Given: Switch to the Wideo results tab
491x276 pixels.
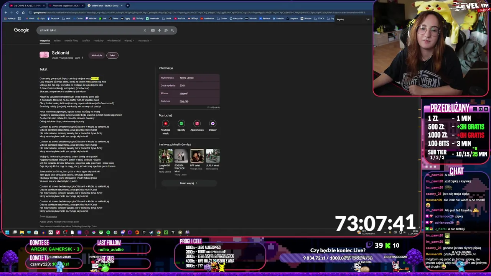Looking at the screenshot, I should point(57,41).
